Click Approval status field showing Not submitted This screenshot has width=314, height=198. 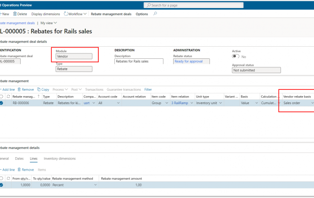(x=256, y=70)
